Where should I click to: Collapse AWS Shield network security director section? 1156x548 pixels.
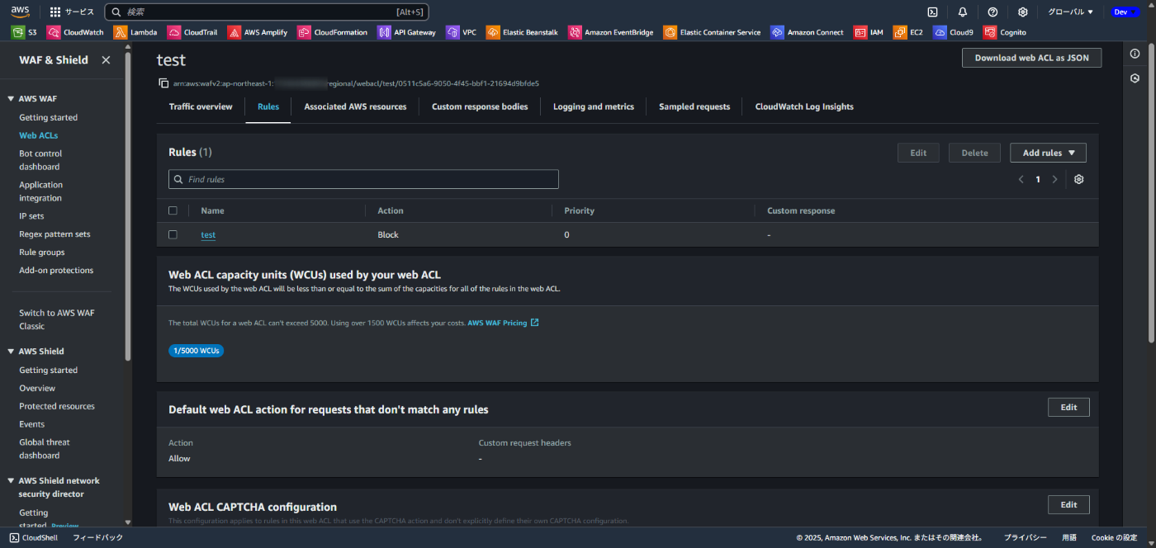(10, 480)
